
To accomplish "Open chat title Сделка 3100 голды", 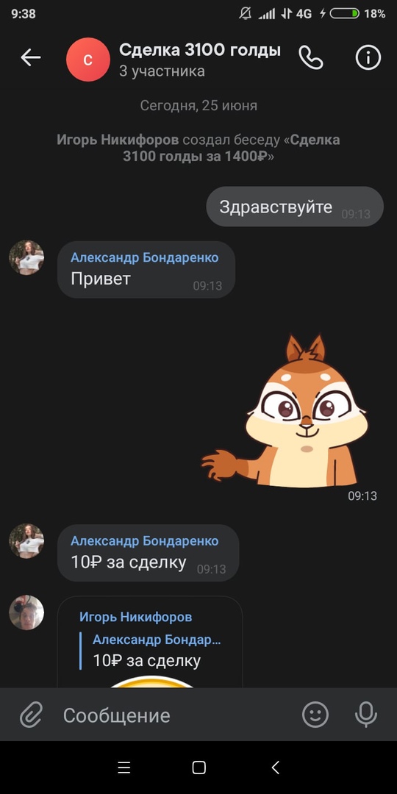I will tap(199, 50).
